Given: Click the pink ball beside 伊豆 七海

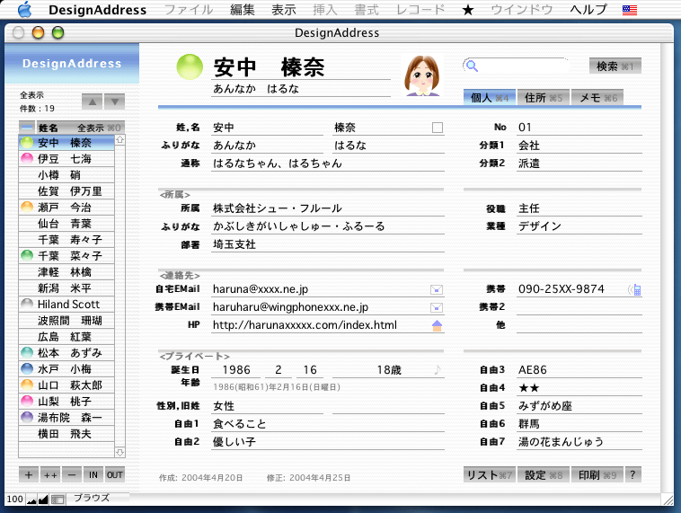Looking at the screenshot, I should tap(27, 158).
